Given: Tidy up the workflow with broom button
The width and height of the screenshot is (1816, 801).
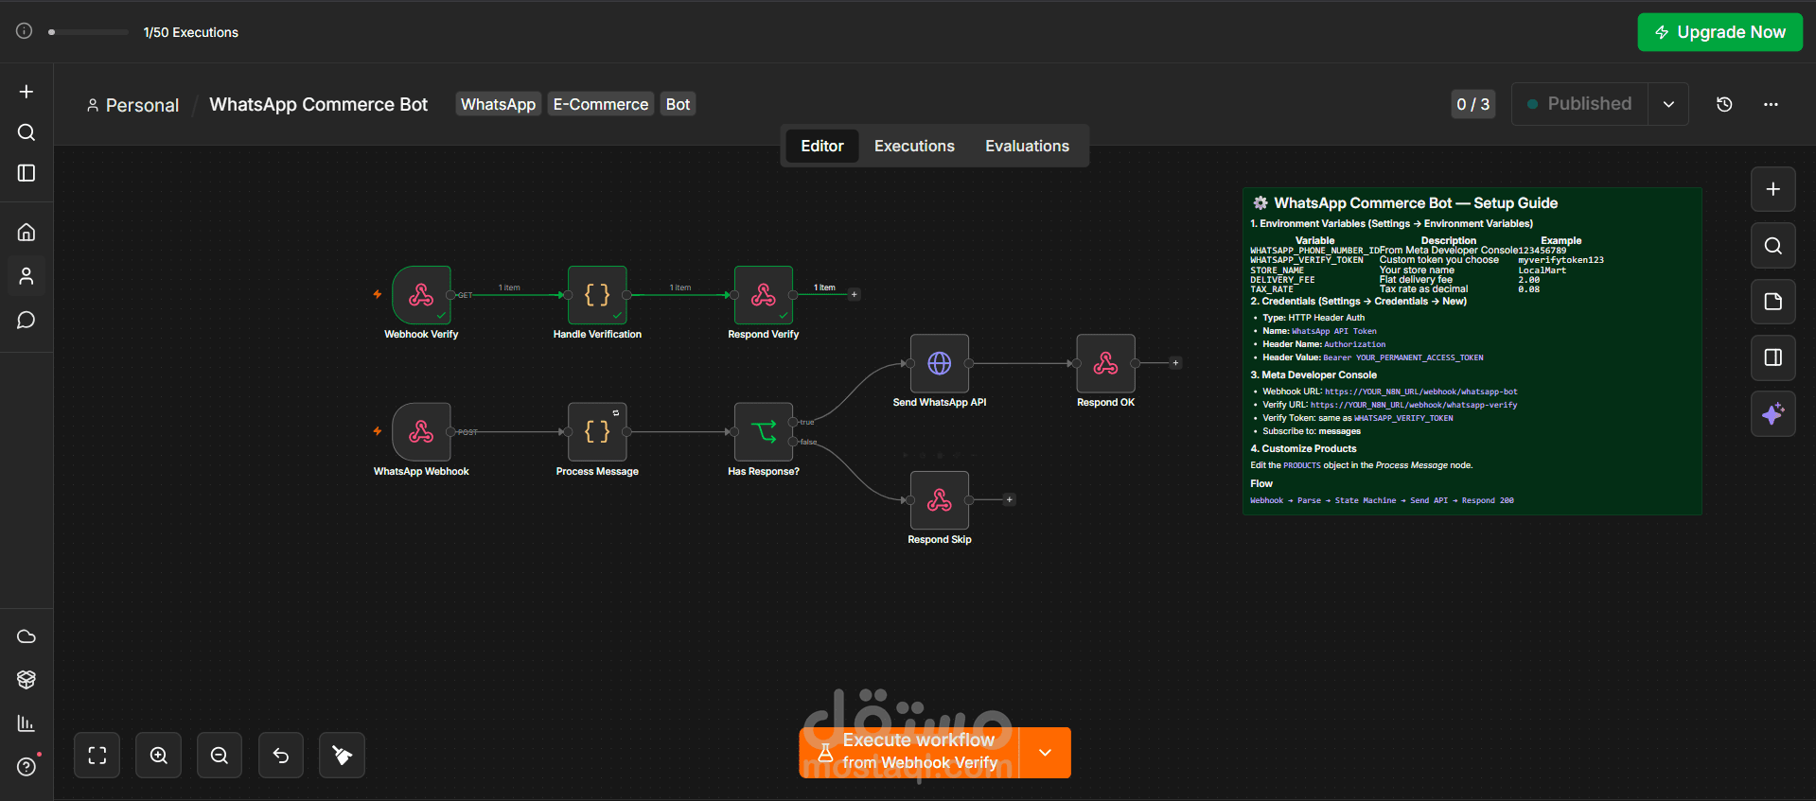Looking at the screenshot, I should pos(342,756).
